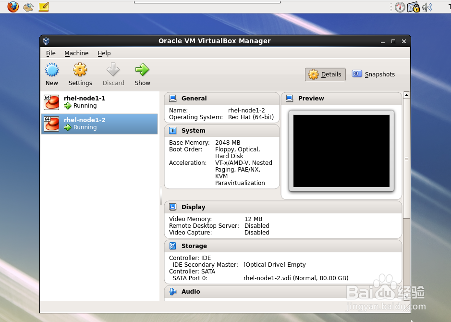The image size is (451, 322).
Task: Switch to Snapshots view button
Action: 373,74
